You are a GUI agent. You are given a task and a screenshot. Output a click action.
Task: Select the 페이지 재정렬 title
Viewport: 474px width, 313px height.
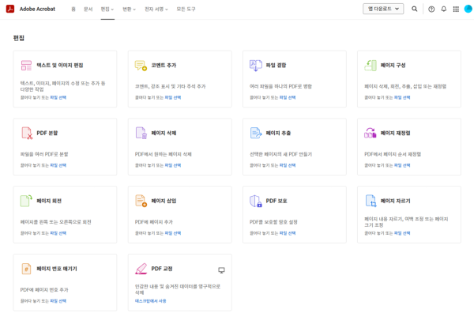pyautogui.click(x=396, y=133)
